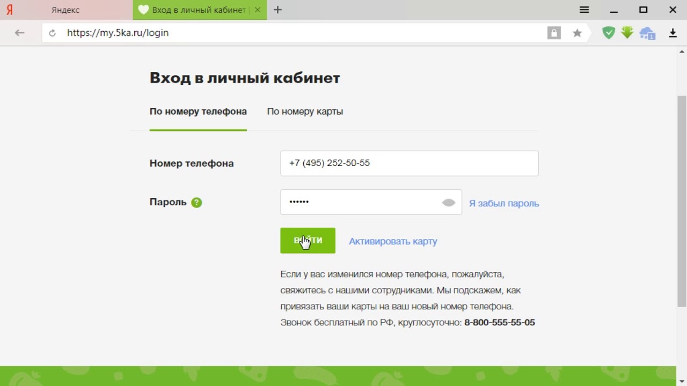
Task: Open the cloud sync extension icon
Action: 647,33
